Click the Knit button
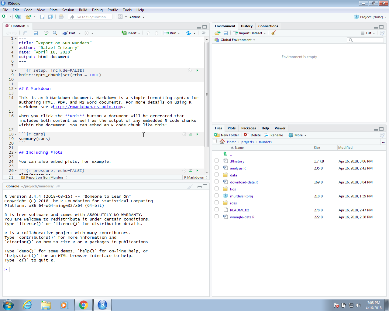389x311 pixels. 69,33
